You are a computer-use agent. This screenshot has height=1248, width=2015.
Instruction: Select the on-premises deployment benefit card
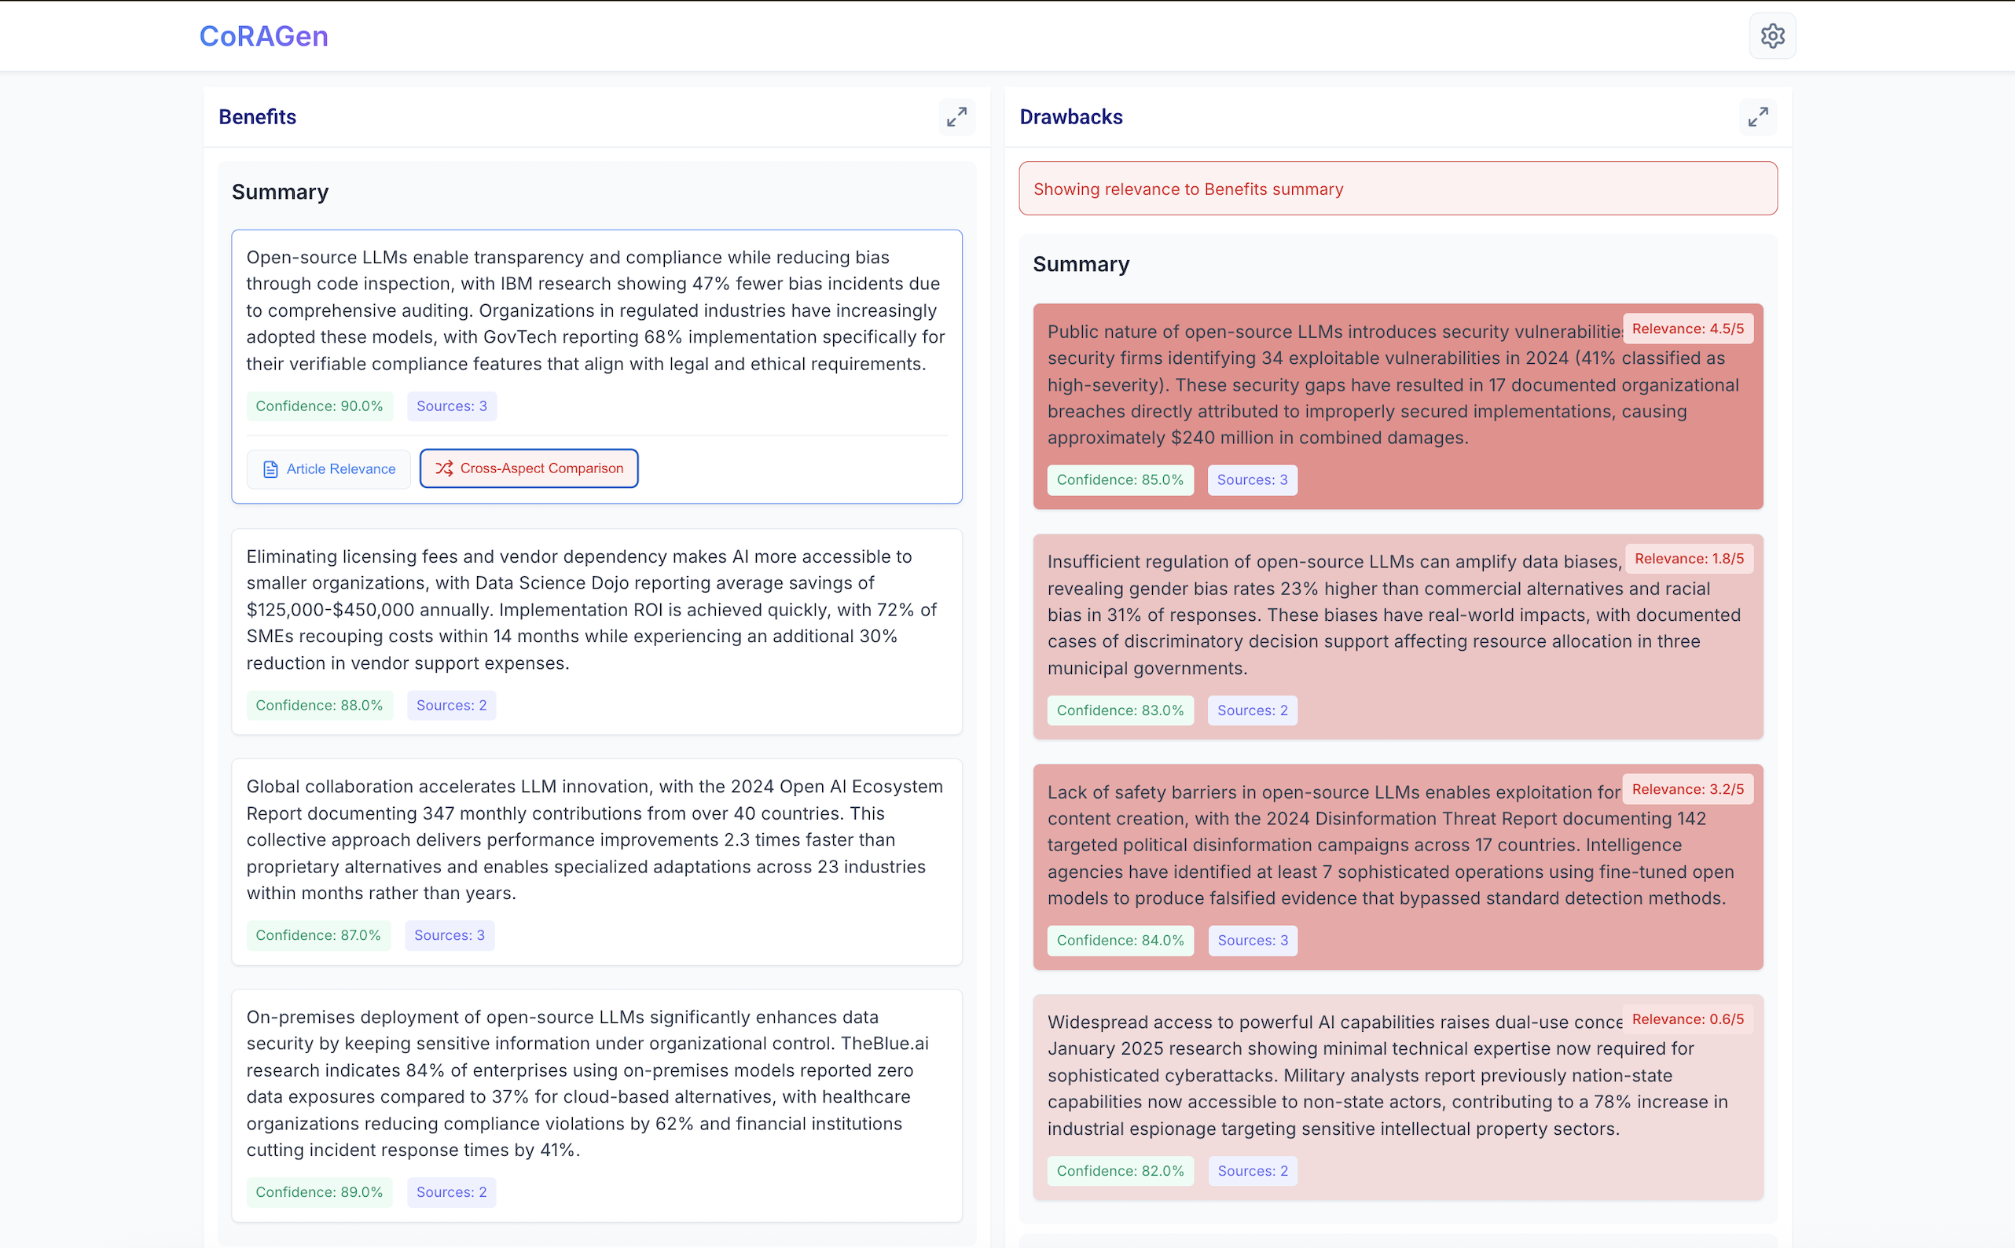coord(596,1083)
